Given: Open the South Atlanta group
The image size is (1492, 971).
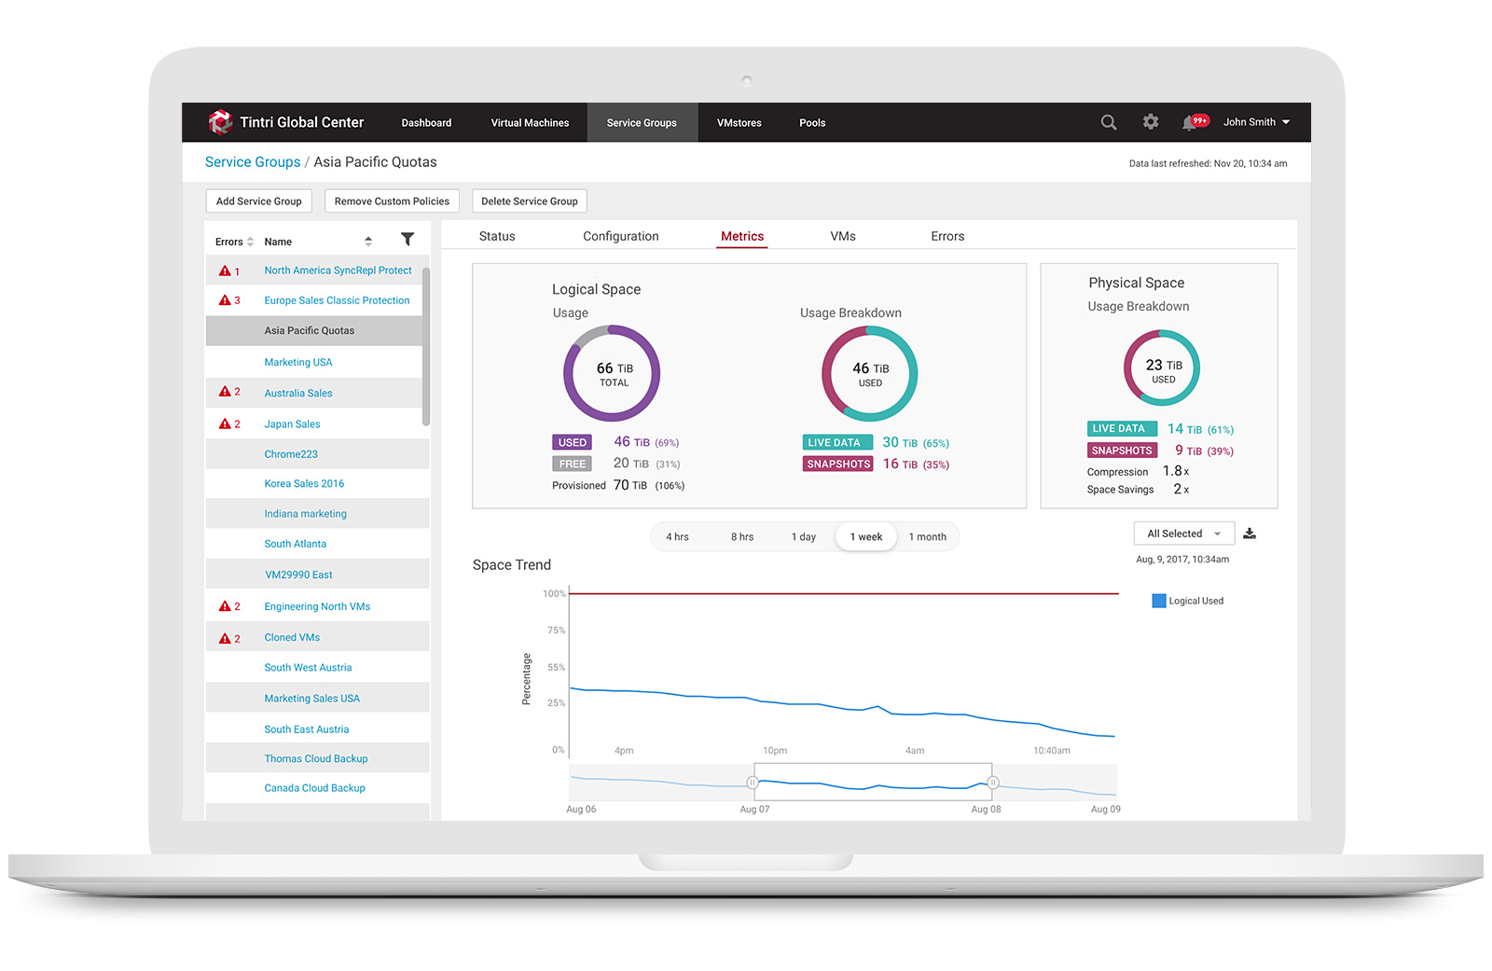Looking at the screenshot, I should point(295,544).
